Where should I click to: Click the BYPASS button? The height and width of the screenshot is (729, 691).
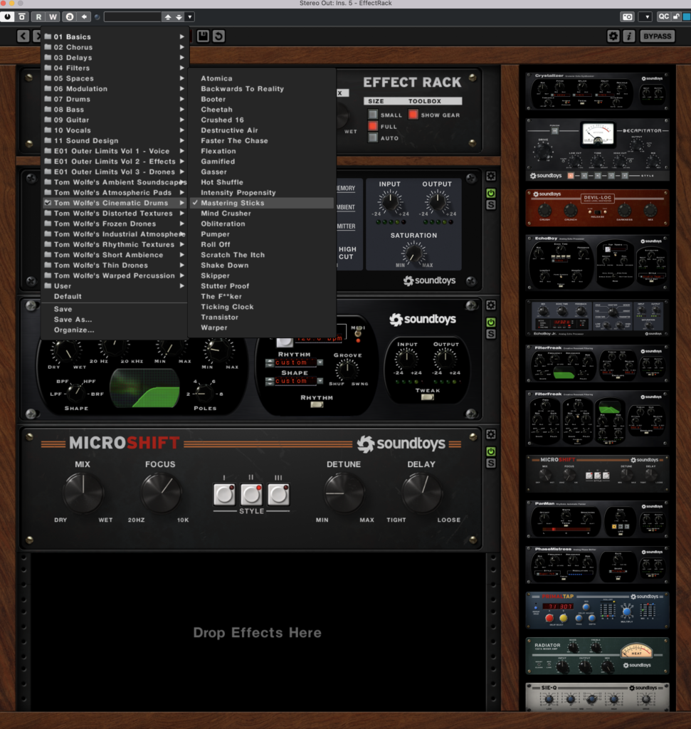(x=657, y=36)
